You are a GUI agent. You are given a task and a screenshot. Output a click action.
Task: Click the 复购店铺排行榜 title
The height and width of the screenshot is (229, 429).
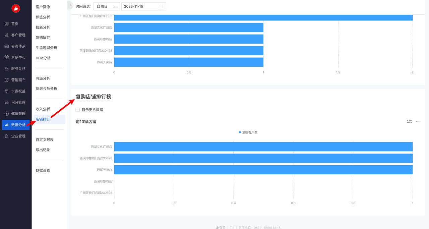93,97
